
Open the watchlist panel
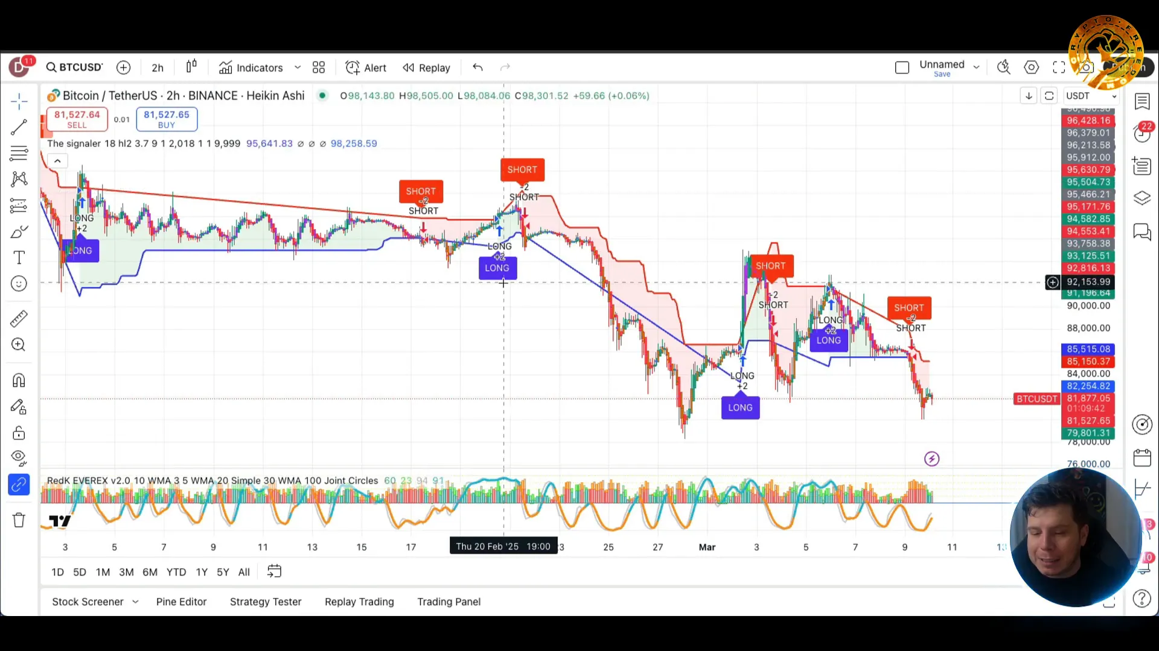tap(1142, 101)
